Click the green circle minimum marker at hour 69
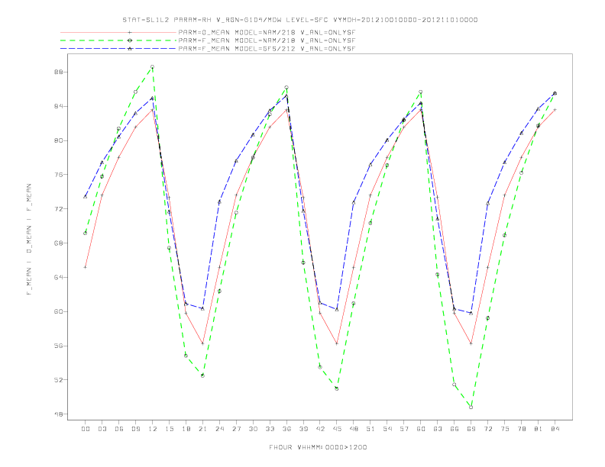Screen dimensions: 605x467 471,407
